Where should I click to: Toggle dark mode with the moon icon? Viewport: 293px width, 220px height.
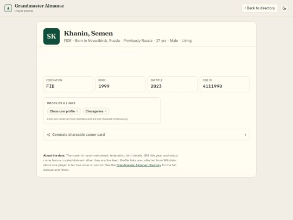284,8
